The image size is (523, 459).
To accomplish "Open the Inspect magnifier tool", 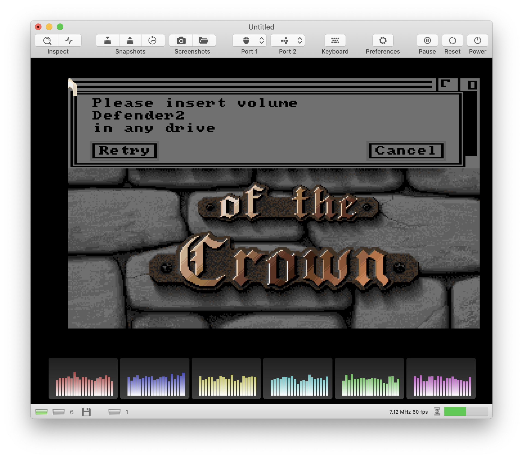I will point(47,41).
